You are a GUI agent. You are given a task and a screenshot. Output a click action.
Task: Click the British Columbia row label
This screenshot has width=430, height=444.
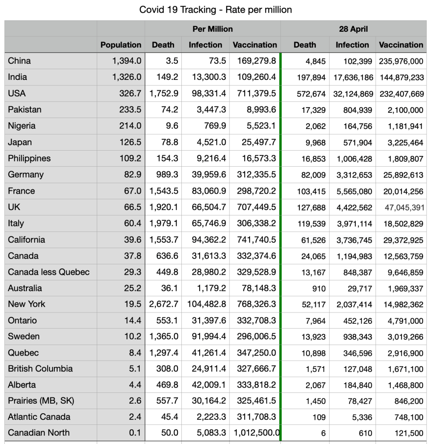pos(40,368)
